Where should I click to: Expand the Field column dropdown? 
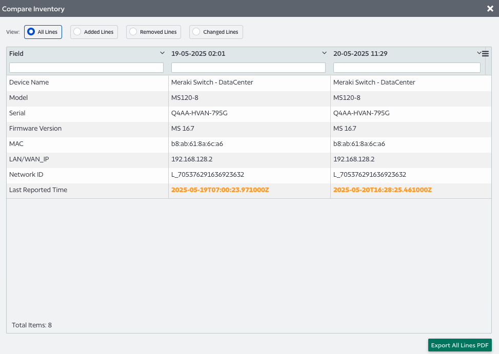coord(162,53)
